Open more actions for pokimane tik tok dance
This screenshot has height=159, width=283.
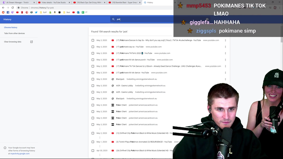pos(226,73)
